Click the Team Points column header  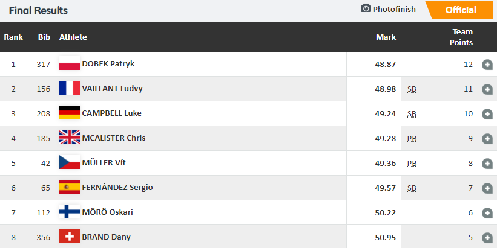[x=461, y=37]
